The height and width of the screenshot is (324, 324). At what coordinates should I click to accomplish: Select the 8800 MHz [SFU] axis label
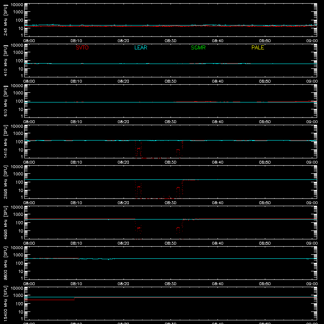tap(6, 263)
